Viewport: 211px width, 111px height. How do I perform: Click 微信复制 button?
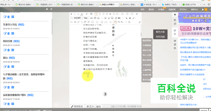tap(147, 41)
